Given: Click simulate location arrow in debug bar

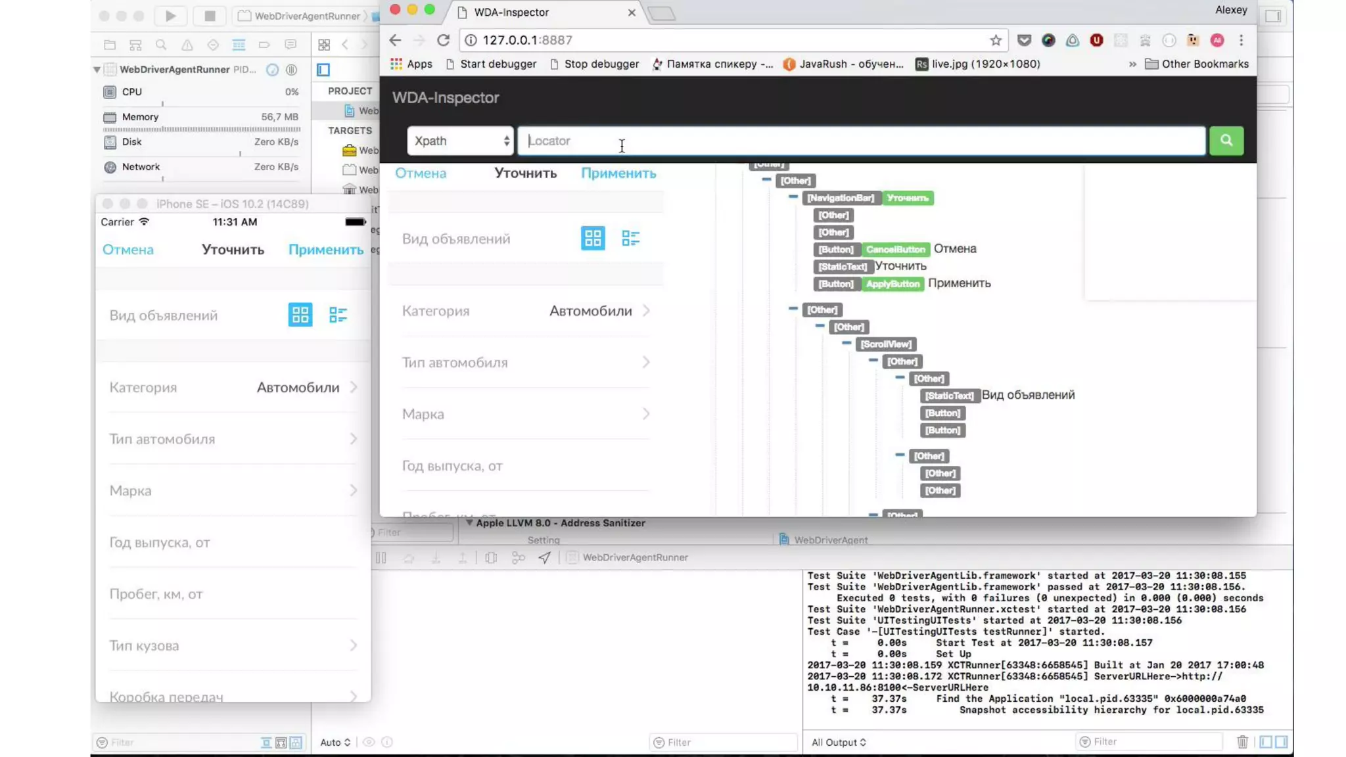Looking at the screenshot, I should (x=545, y=557).
